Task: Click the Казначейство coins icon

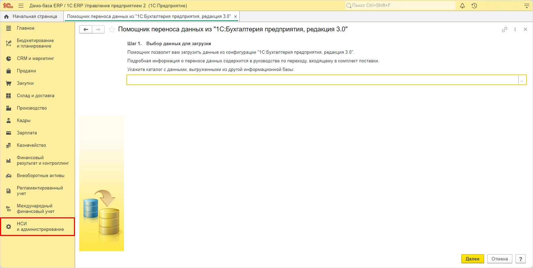Action: [x=9, y=145]
